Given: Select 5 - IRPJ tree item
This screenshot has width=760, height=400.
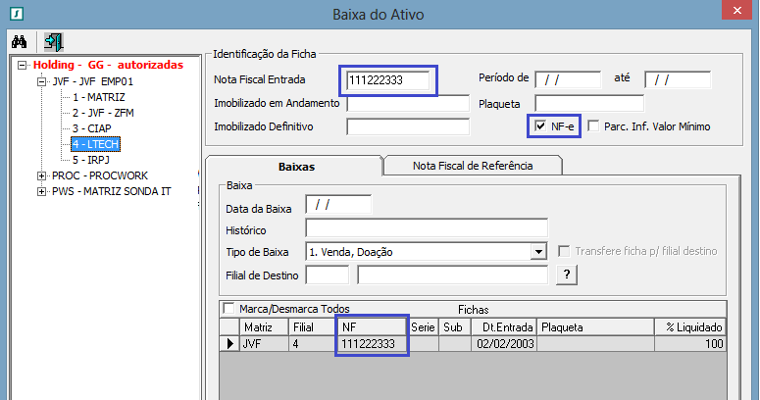Looking at the screenshot, I should [90, 160].
